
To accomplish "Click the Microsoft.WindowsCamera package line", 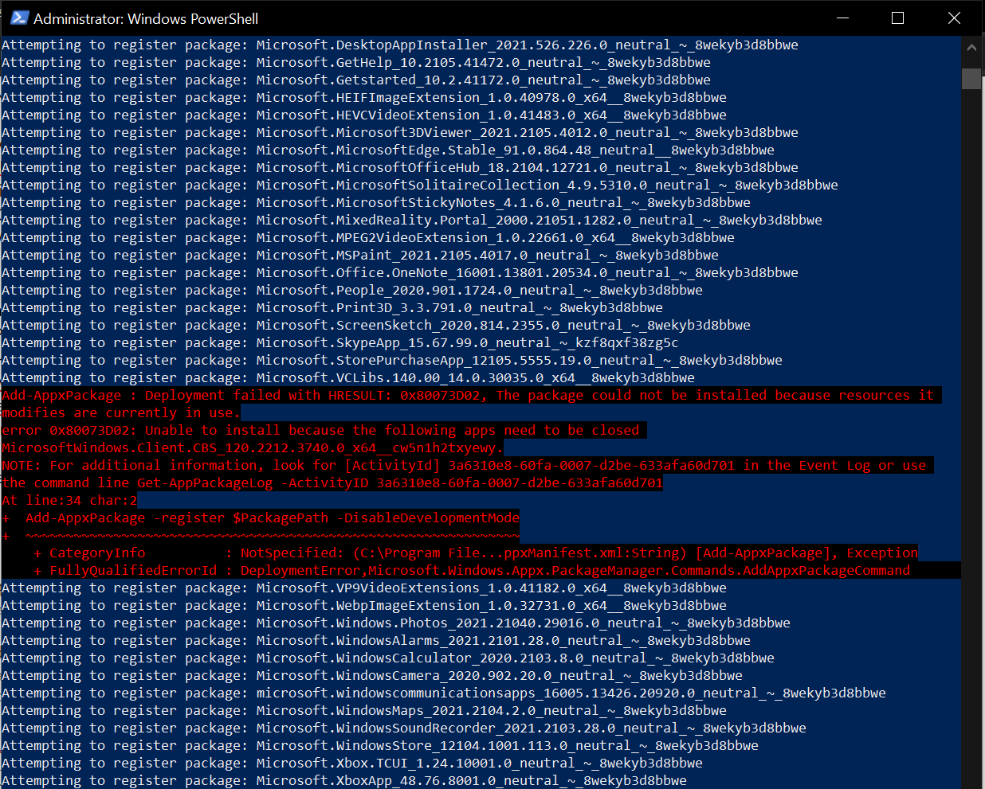I will (x=372, y=676).
